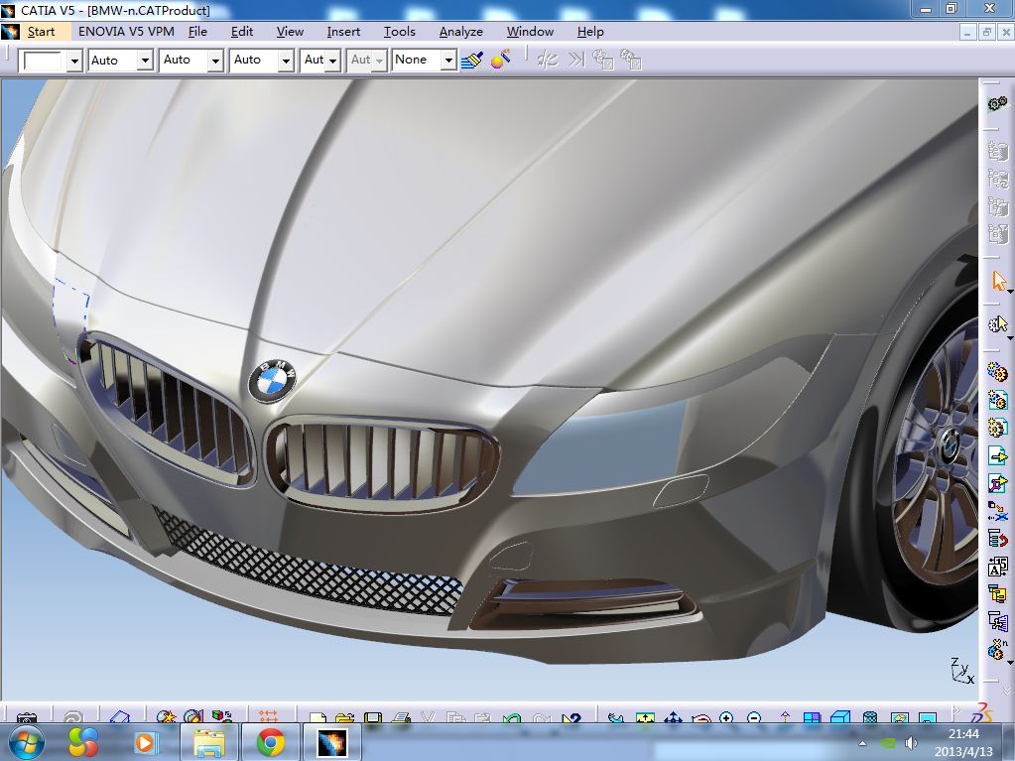Click the graphic color swatch field

(43, 61)
